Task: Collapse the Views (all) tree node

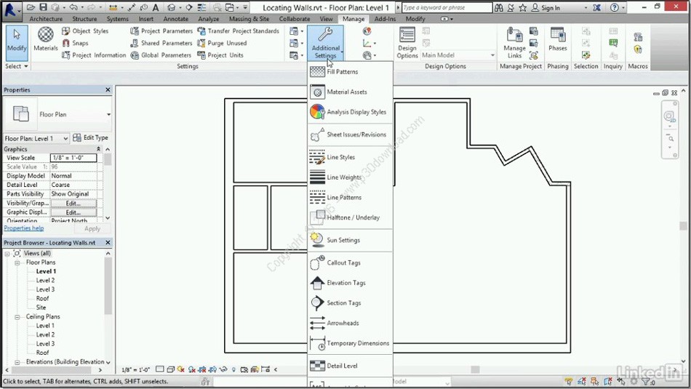Action: (7, 254)
